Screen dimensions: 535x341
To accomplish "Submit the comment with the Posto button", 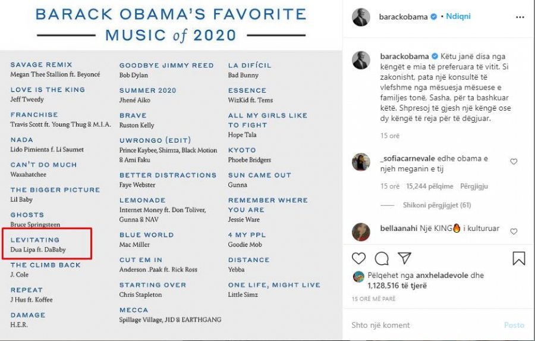I will tap(514, 325).
